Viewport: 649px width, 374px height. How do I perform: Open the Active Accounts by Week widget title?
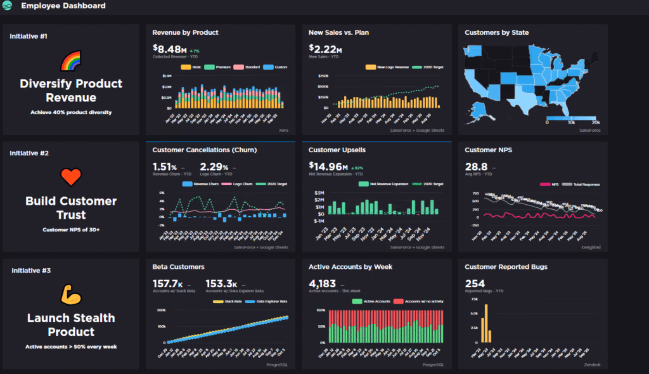click(x=350, y=267)
